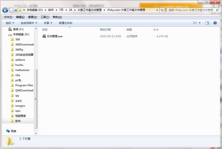Open the qqwj folder

click(18, 101)
